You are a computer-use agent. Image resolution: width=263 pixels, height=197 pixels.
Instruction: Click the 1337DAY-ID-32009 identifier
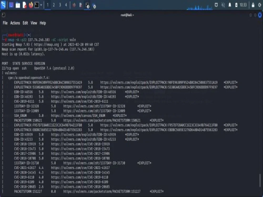26,111
